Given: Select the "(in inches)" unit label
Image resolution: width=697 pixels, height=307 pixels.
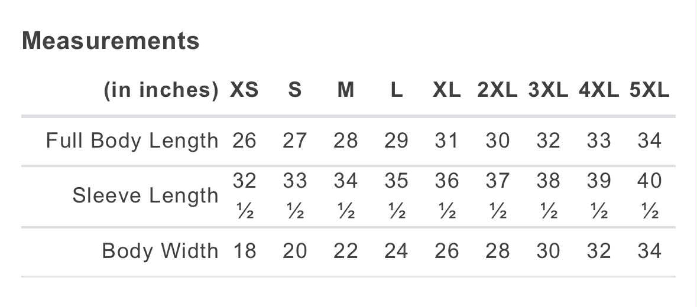Looking at the screenshot, I should tap(161, 90).
